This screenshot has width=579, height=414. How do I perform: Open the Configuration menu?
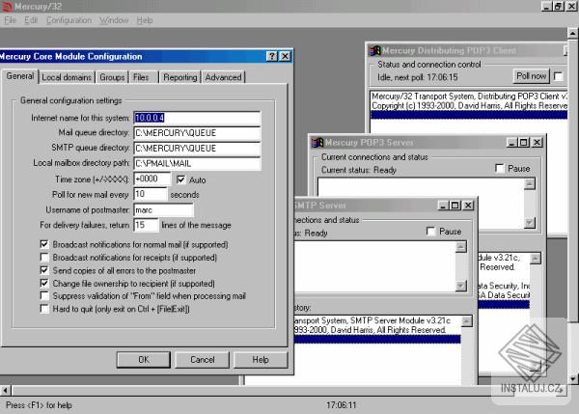click(x=69, y=20)
